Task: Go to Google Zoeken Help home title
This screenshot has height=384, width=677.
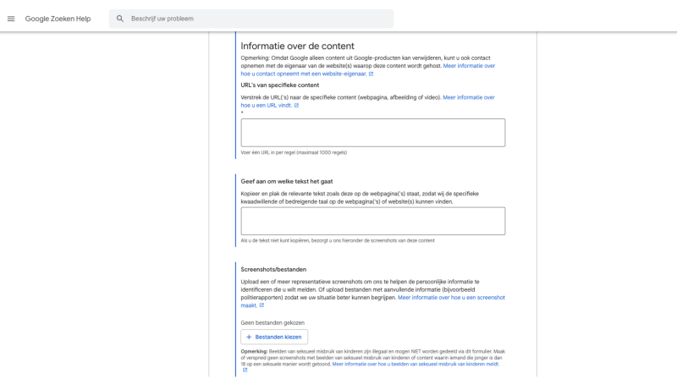Action: (x=58, y=19)
